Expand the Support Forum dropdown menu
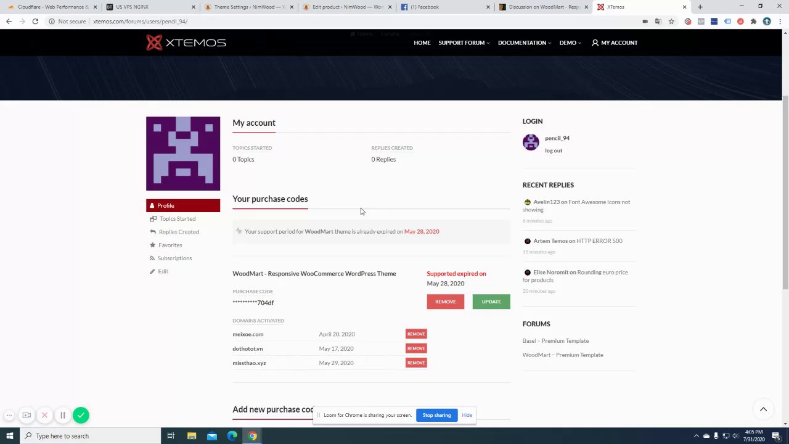The height and width of the screenshot is (444, 789). coord(464,43)
